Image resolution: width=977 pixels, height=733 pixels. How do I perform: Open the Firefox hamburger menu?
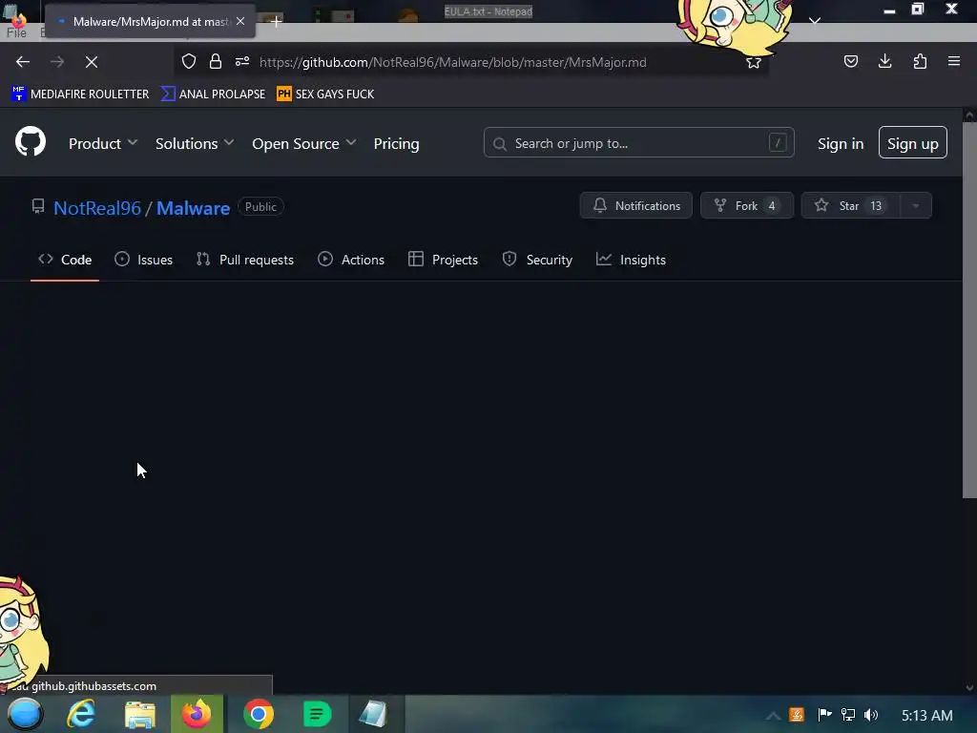click(x=954, y=61)
